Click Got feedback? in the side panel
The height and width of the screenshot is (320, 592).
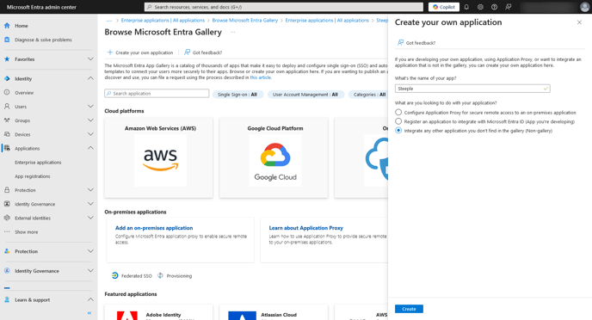[416, 43]
